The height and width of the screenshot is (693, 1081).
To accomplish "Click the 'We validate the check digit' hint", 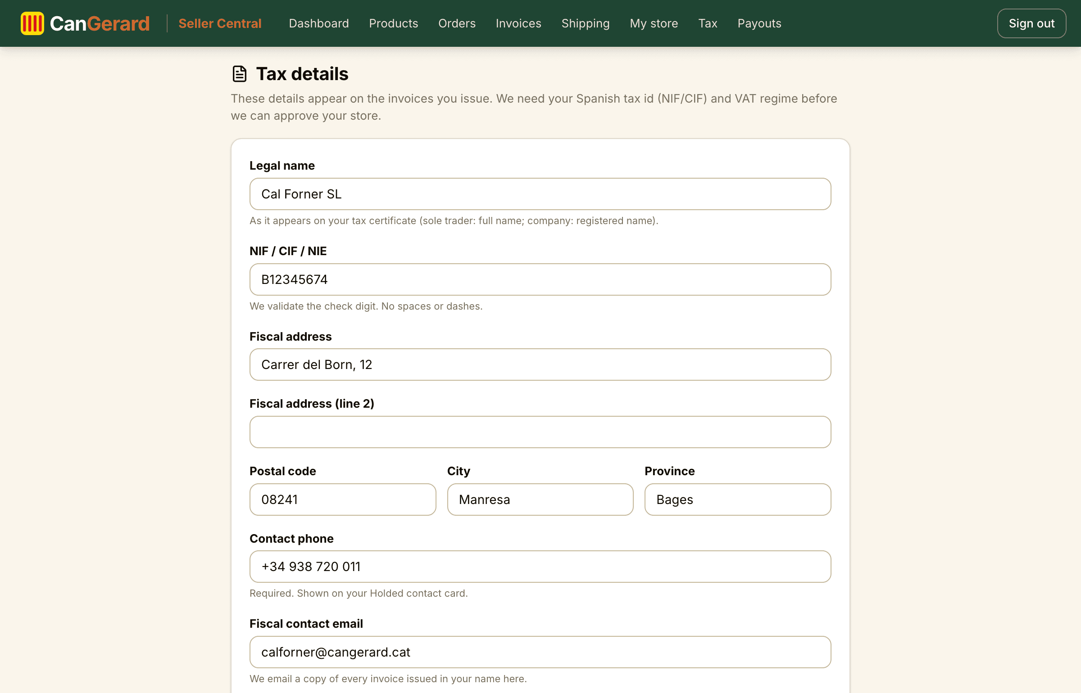I will pyautogui.click(x=366, y=306).
